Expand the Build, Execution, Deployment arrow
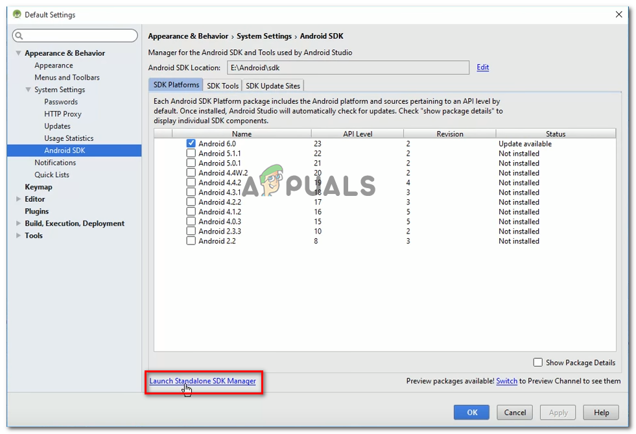This screenshot has width=636, height=434. point(18,223)
